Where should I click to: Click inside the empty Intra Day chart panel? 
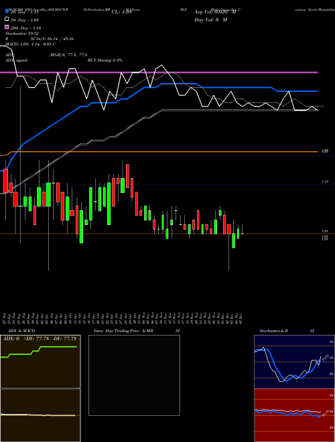[134, 375]
